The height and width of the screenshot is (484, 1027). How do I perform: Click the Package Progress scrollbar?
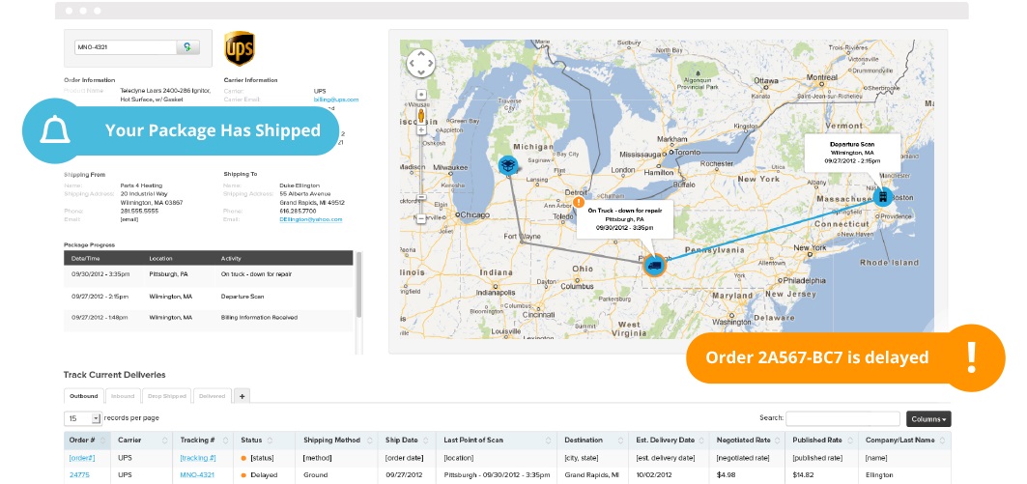tap(359, 286)
